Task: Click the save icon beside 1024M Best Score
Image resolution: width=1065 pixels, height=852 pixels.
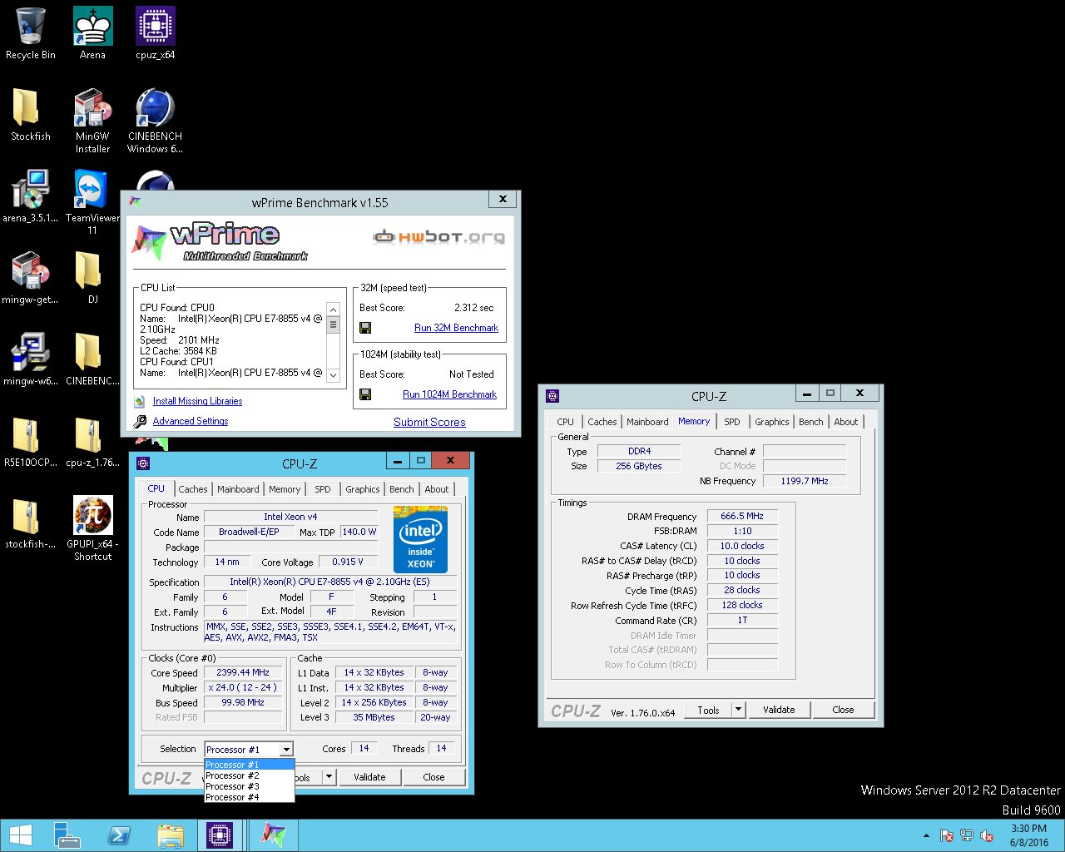Action: tap(365, 394)
